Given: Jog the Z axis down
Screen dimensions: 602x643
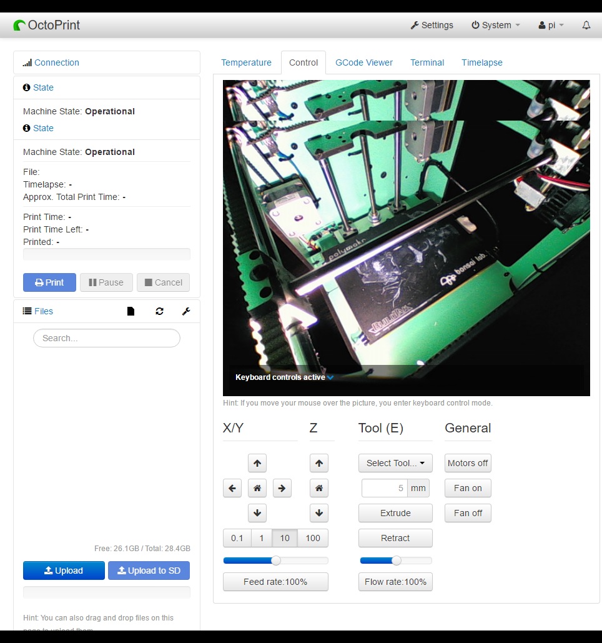Looking at the screenshot, I should pos(318,513).
